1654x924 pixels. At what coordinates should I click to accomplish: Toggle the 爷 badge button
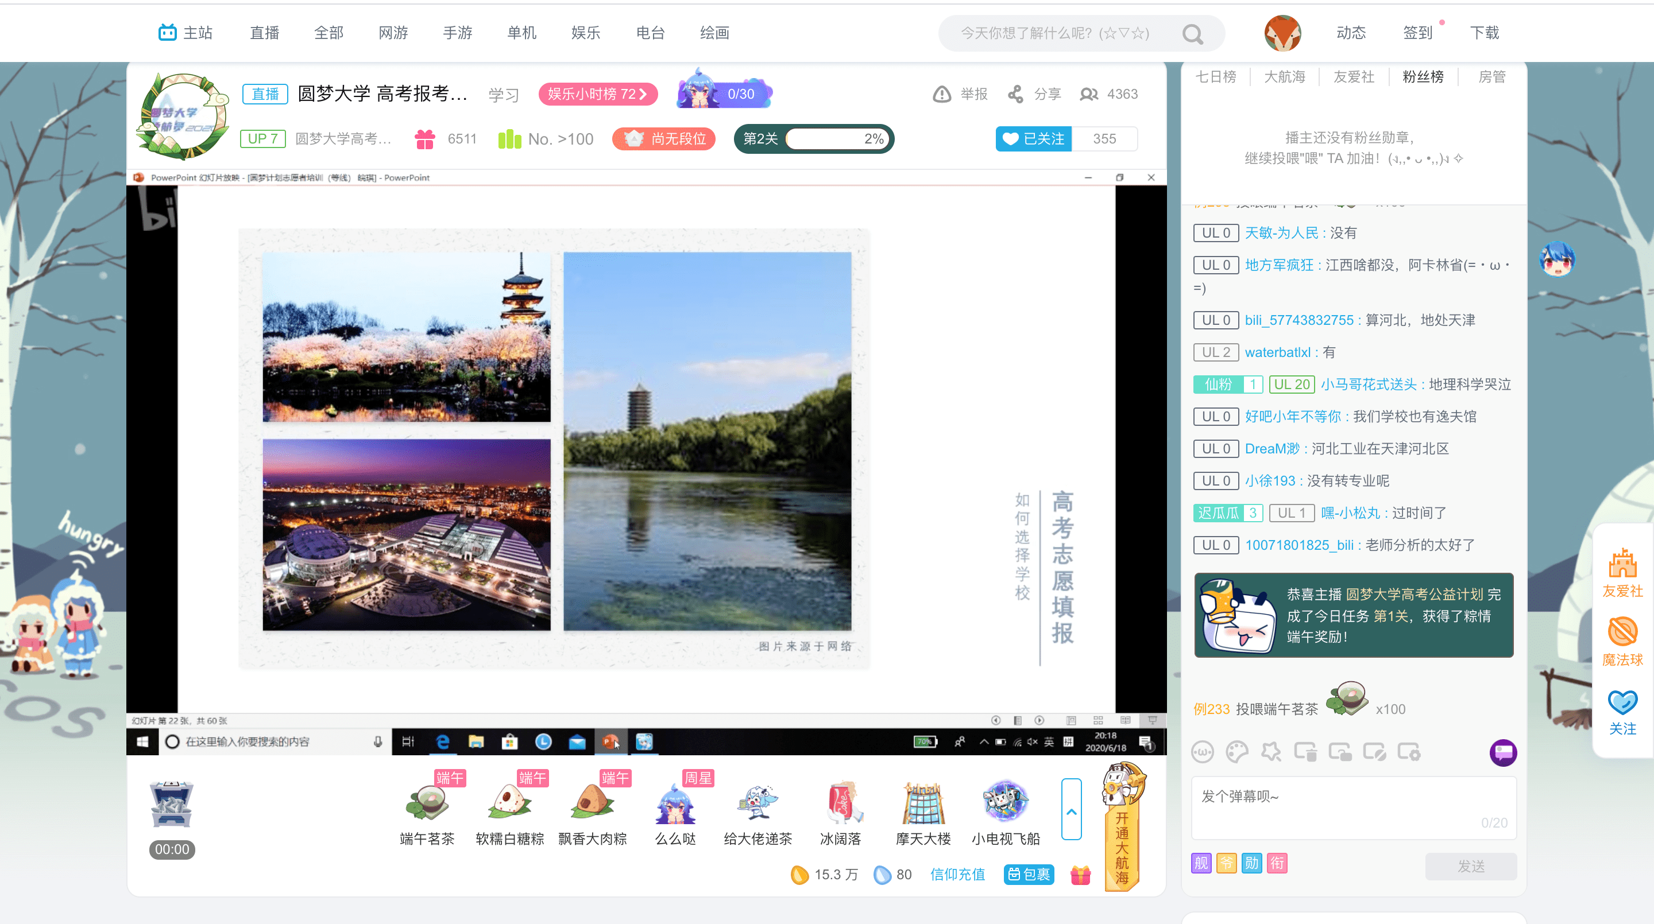(x=1226, y=863)
